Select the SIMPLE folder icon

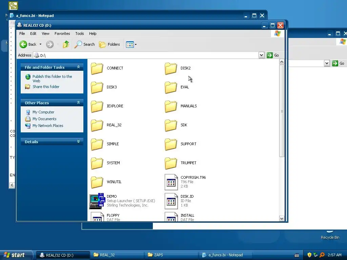97,144
